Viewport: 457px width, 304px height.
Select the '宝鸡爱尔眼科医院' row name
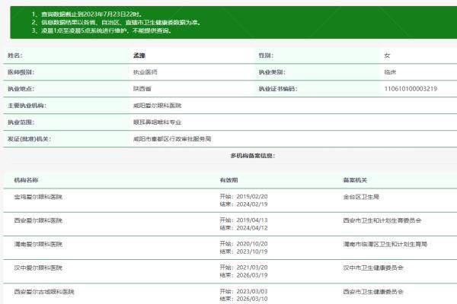click(x=38, y=197)
